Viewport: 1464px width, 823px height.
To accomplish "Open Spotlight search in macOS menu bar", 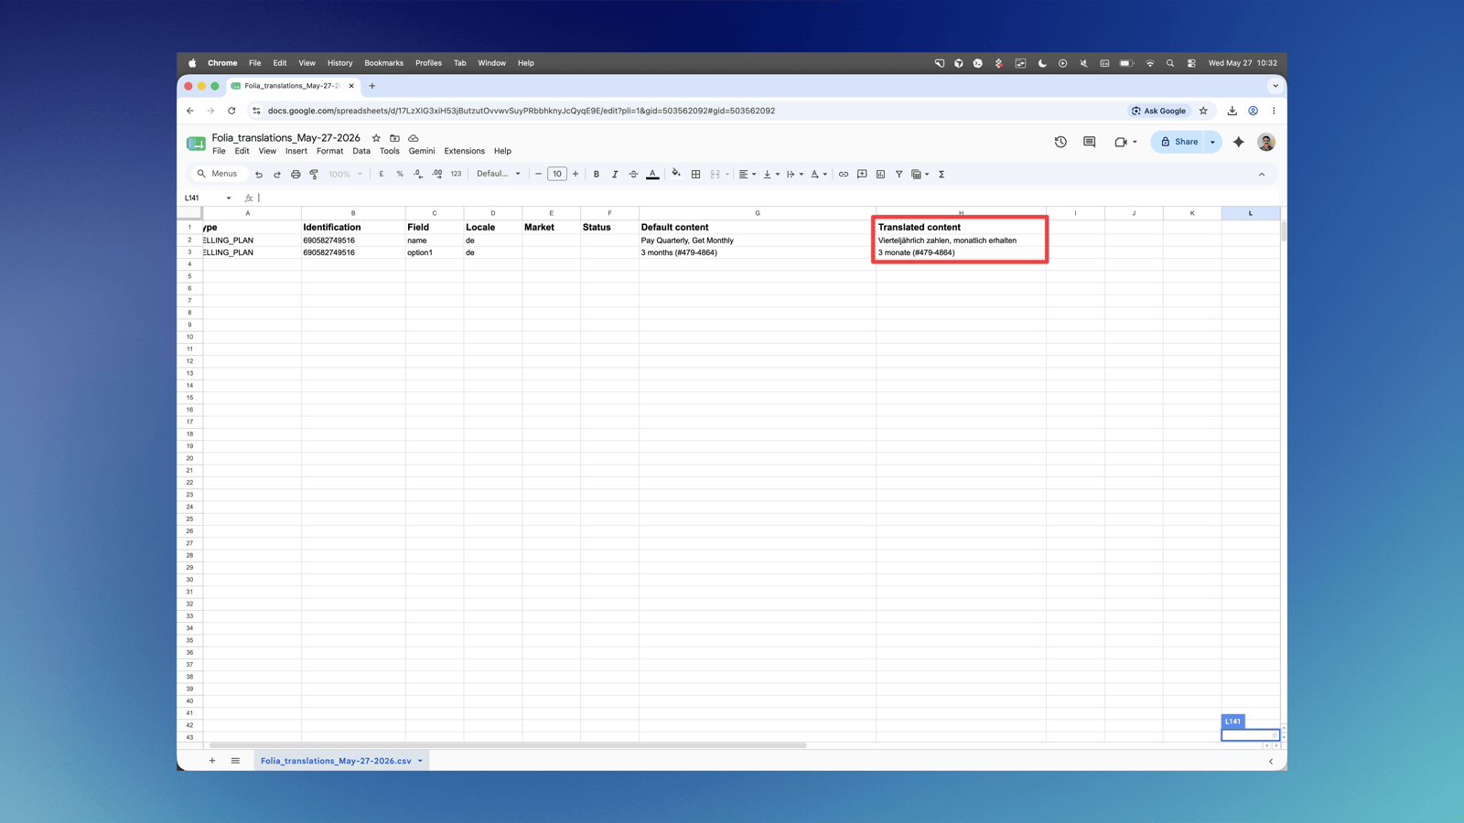I will (x=1170, y=63).
